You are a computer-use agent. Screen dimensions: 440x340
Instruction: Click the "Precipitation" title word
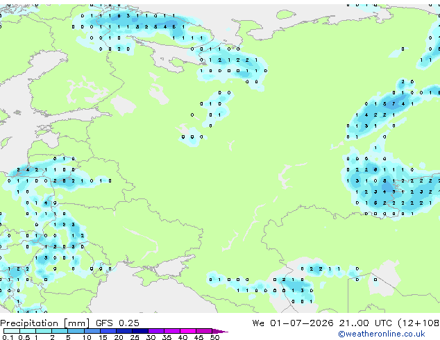[x=29, y=323]
